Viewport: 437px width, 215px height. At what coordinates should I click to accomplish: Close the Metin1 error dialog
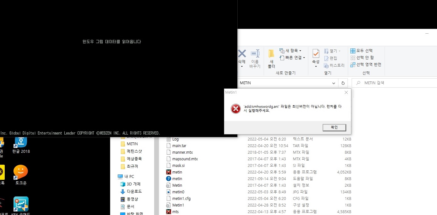[x=346, y=92]
